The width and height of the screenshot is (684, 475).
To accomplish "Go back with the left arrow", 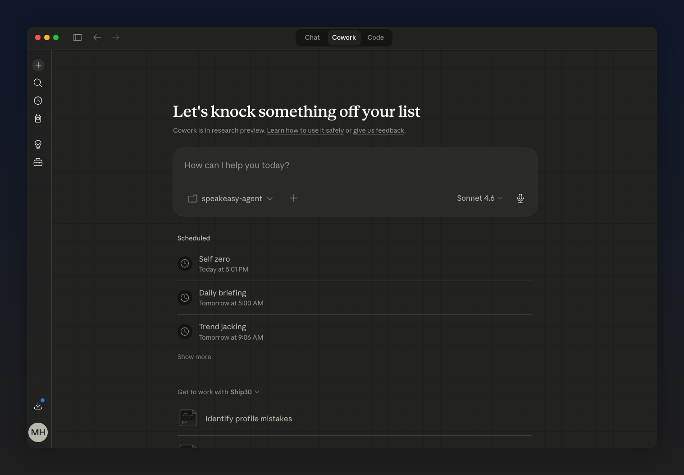I will 97,37.
